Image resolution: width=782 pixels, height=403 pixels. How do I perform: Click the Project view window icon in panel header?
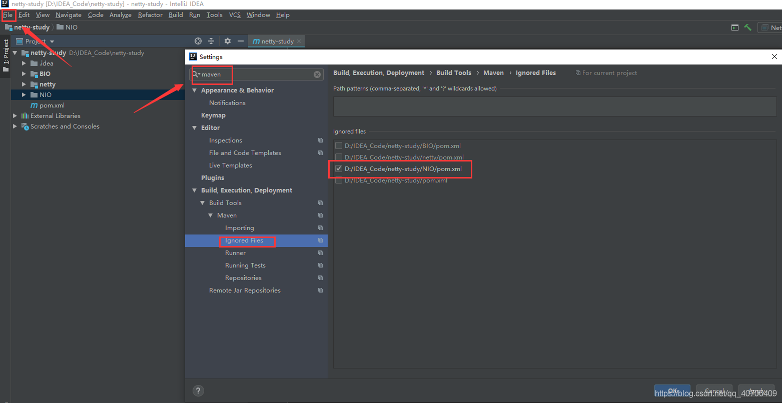click(20, 41)
